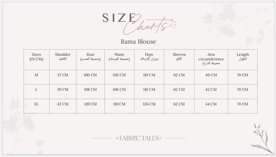This screenshot has height=157, width=276.
Task: Click the 44 CM arm circumference cell
Action: [x=211, y=104]
